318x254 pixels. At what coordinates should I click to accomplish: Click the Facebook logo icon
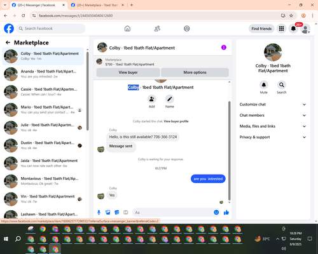click(x=9, y=29)
